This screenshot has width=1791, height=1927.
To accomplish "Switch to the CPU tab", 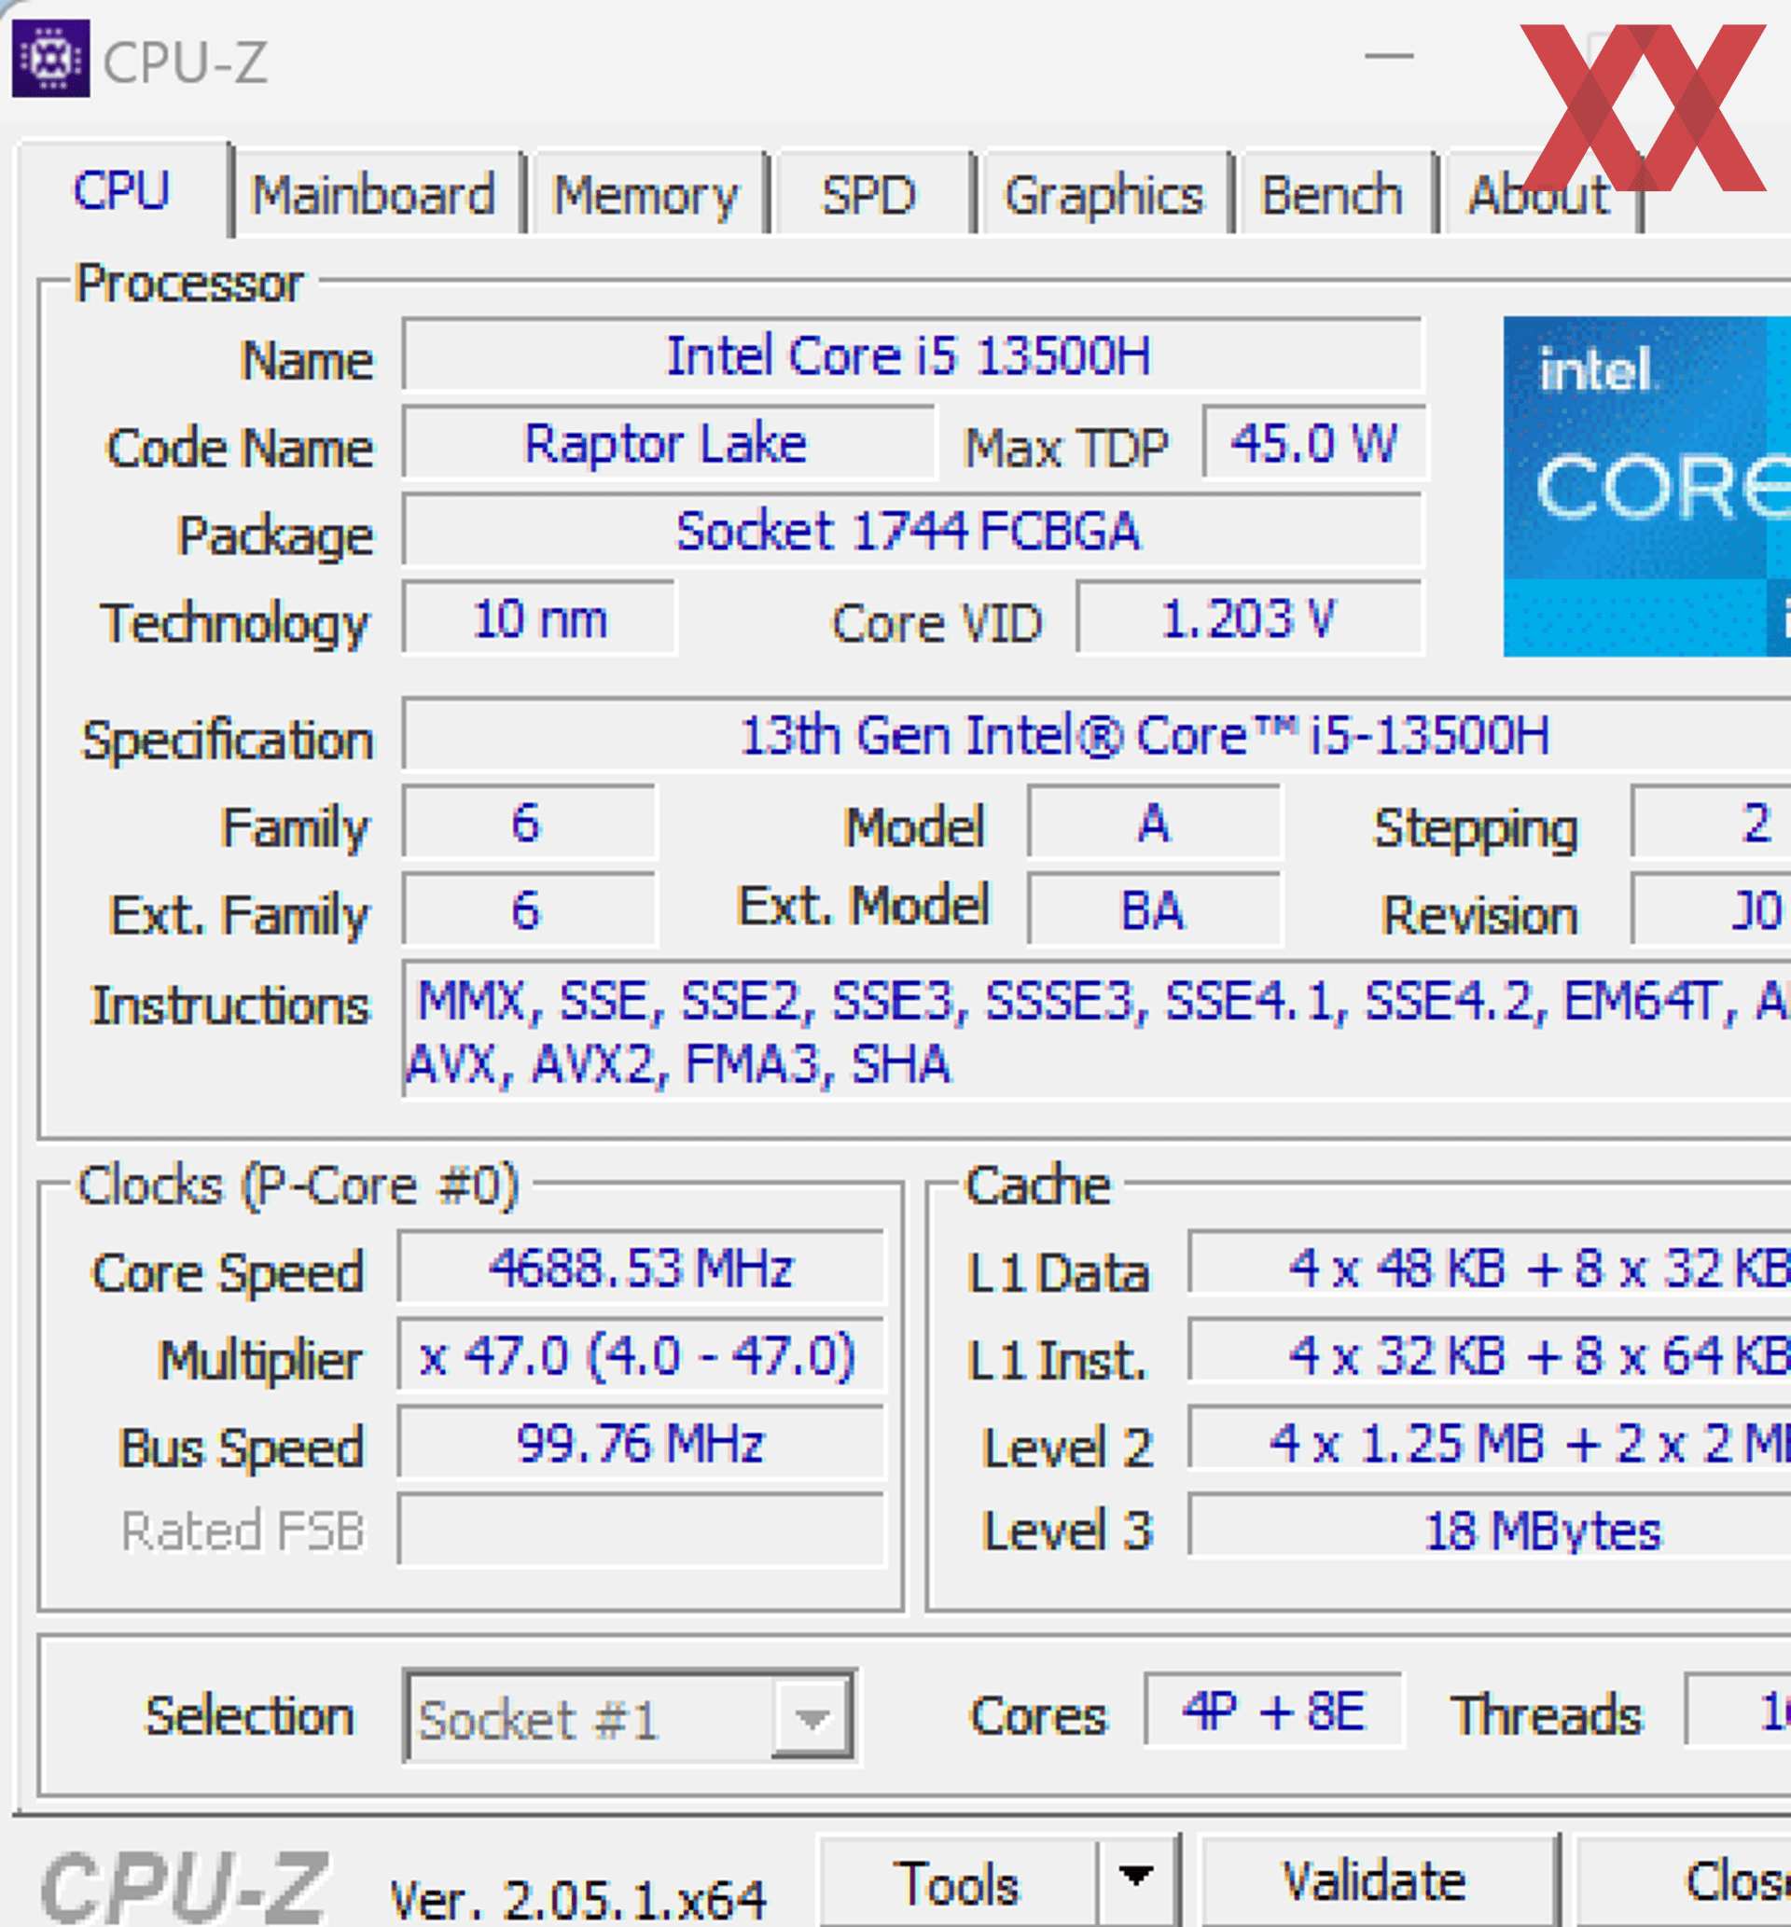I will point(122,190).
